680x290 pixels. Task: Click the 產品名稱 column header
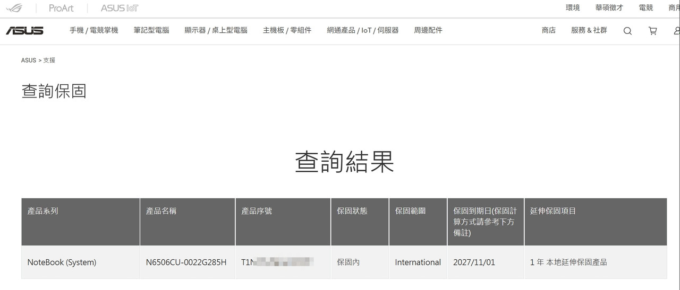tap(188, 222)
